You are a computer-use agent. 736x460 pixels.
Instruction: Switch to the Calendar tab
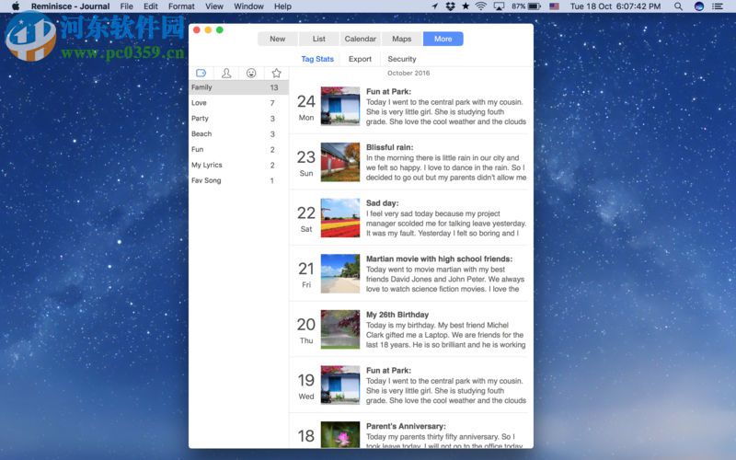360,39
